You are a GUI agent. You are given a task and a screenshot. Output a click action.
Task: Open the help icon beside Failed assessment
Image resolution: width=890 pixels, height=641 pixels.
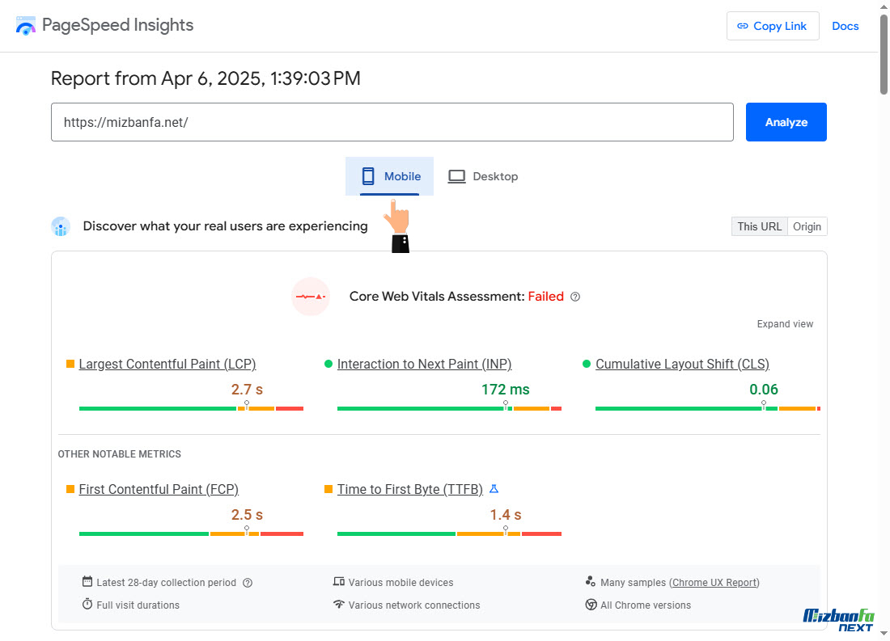575,297
